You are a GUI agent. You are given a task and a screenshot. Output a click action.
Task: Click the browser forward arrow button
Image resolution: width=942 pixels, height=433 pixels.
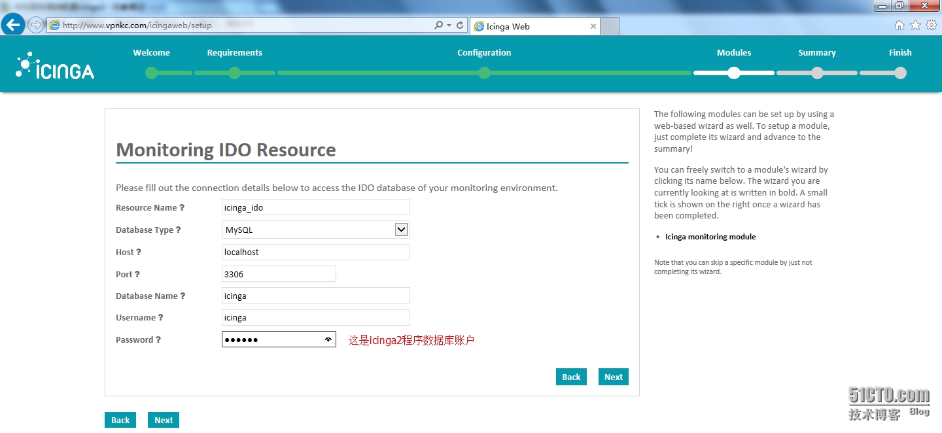click(35, 25)
